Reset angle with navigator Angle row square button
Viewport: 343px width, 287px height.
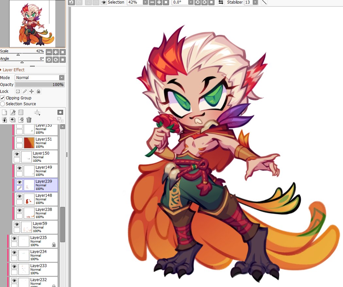(62, 59)
